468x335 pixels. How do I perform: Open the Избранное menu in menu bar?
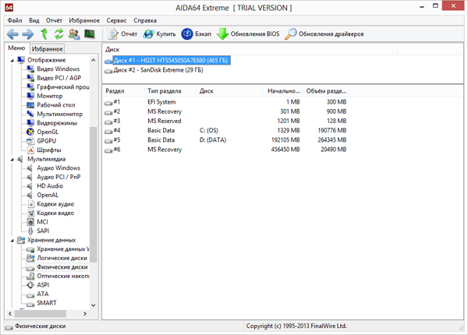click(x=84, y=20)
